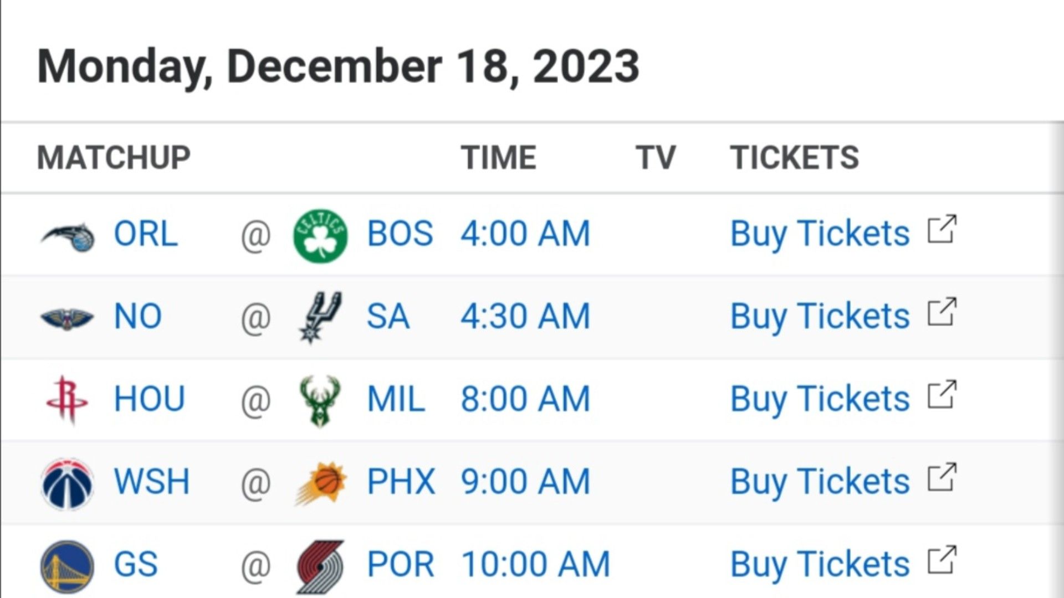Click the Orlando Magic team logo
This screenshot has height=598, width=1064.
68,237
